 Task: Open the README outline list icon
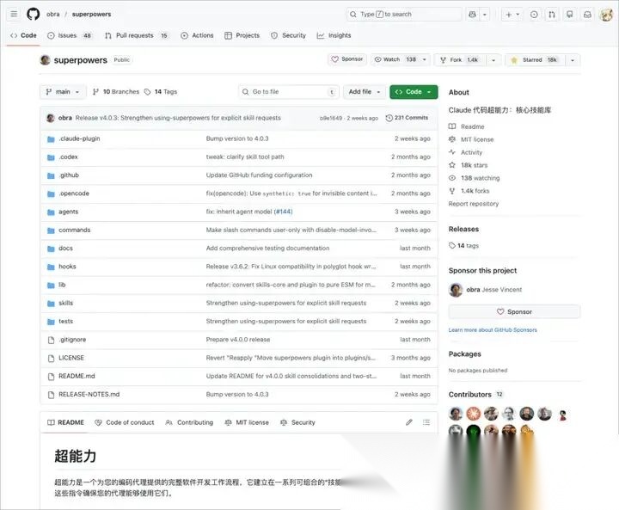click(426, 422)
